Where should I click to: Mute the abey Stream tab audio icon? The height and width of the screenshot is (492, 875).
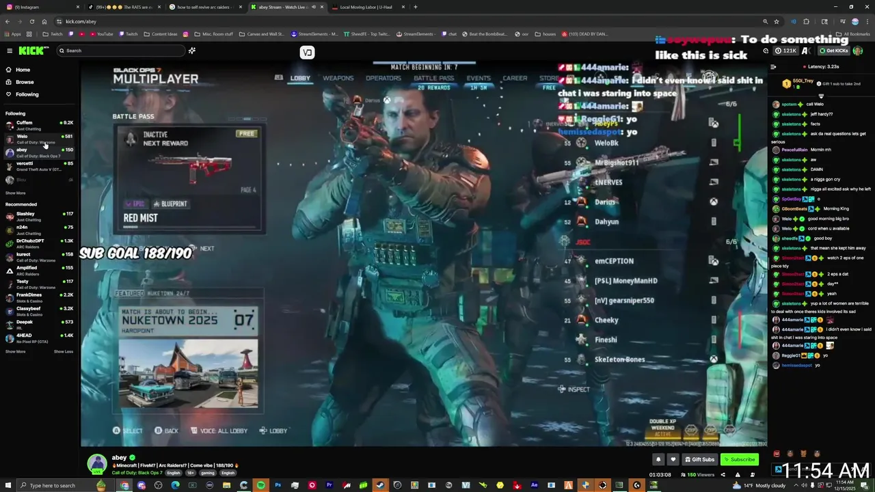[314, 7]
